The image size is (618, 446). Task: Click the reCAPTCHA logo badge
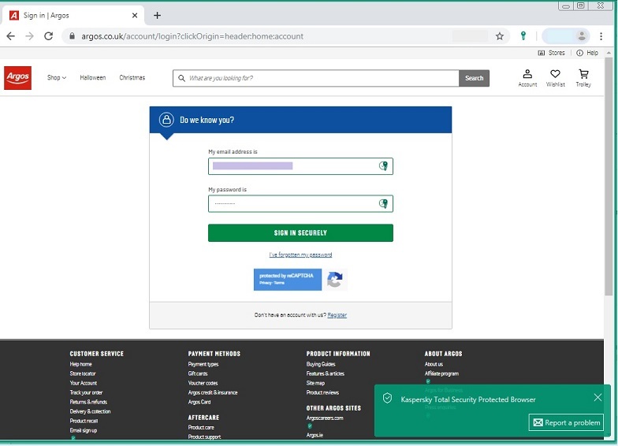pos(334,280)
